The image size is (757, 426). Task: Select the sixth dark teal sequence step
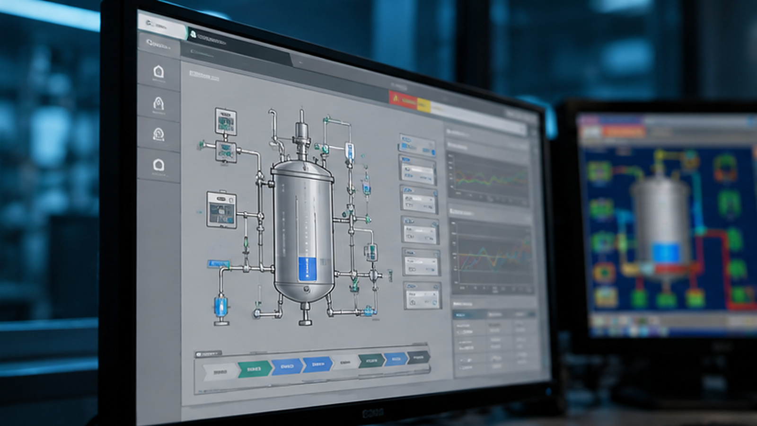click(x=371, y=361)
